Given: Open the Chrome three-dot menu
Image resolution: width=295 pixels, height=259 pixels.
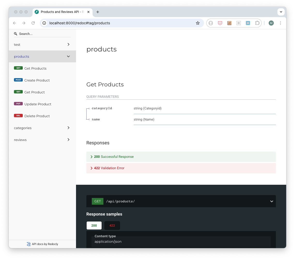Looking at the screenshot, I should tap(281, 23).
